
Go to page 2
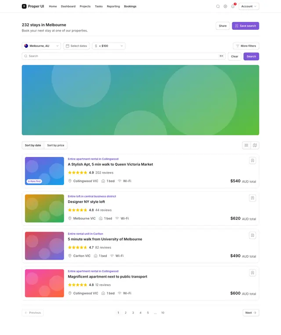(126, 313)
